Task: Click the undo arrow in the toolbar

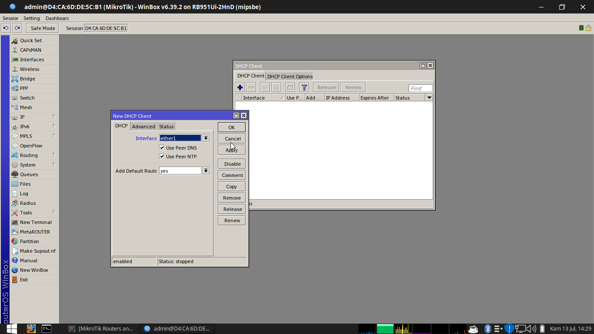Action: [6, 28]
